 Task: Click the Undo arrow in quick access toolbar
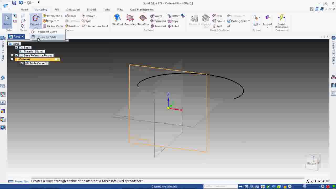21,3
